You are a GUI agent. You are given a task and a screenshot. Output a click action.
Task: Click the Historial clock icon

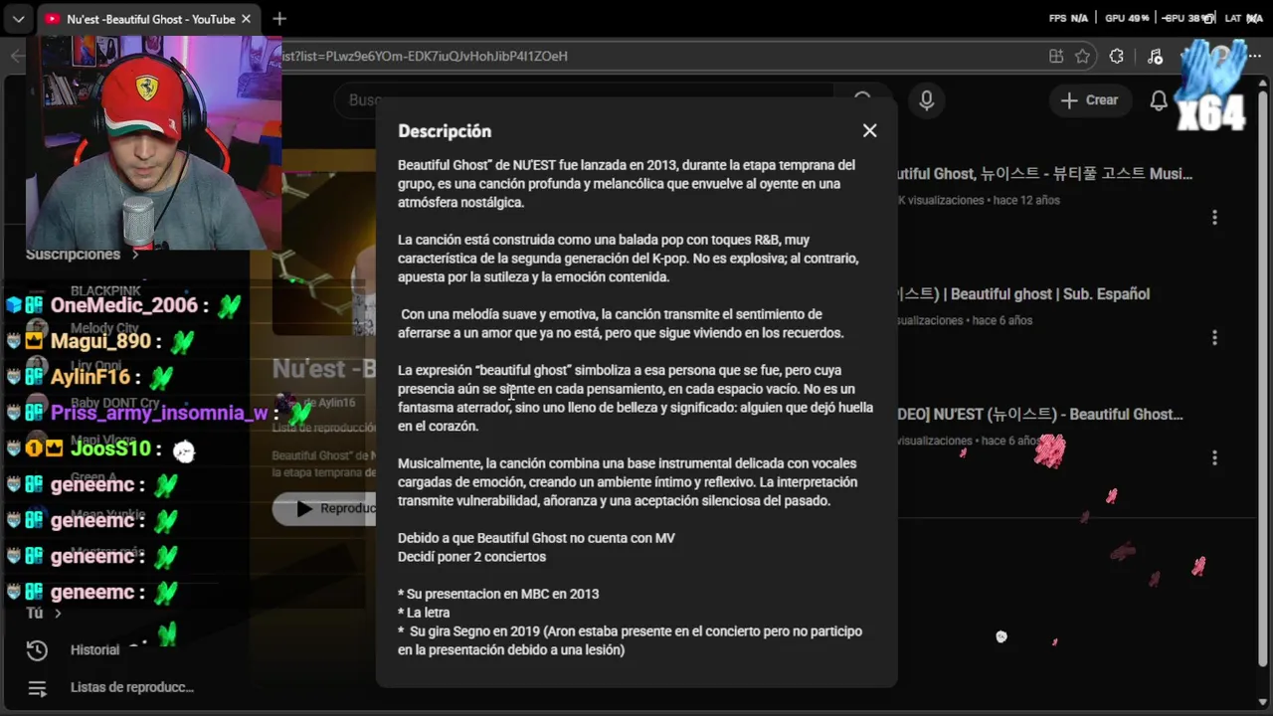click(x=37, y=650)
